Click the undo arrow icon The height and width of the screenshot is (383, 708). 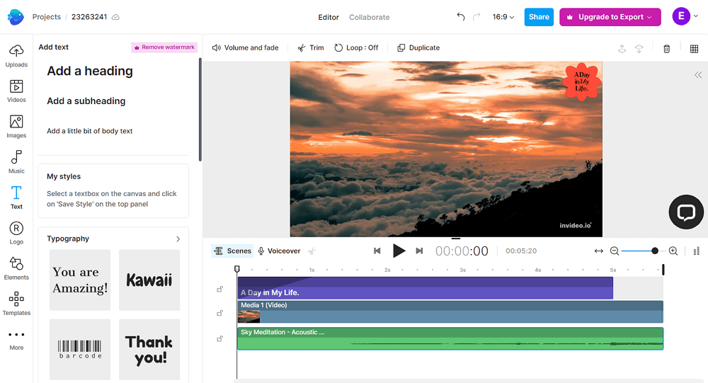click(461, 17)
